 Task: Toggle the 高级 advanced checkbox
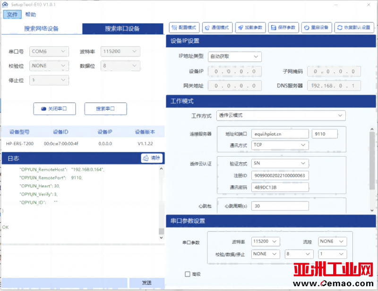[x=188, y=274]
